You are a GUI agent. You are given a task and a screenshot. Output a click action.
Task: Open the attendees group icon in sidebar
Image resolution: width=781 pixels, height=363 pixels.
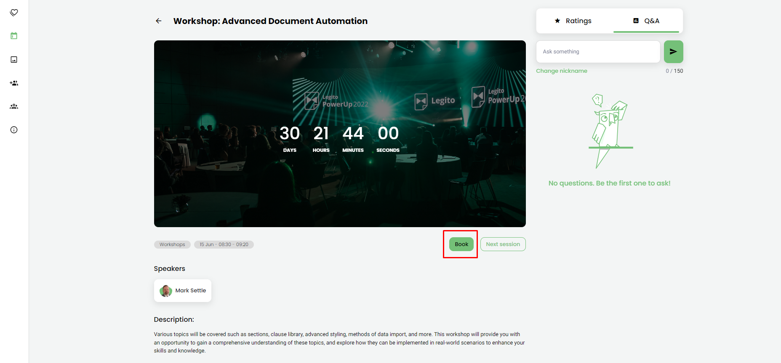point(14,106)
